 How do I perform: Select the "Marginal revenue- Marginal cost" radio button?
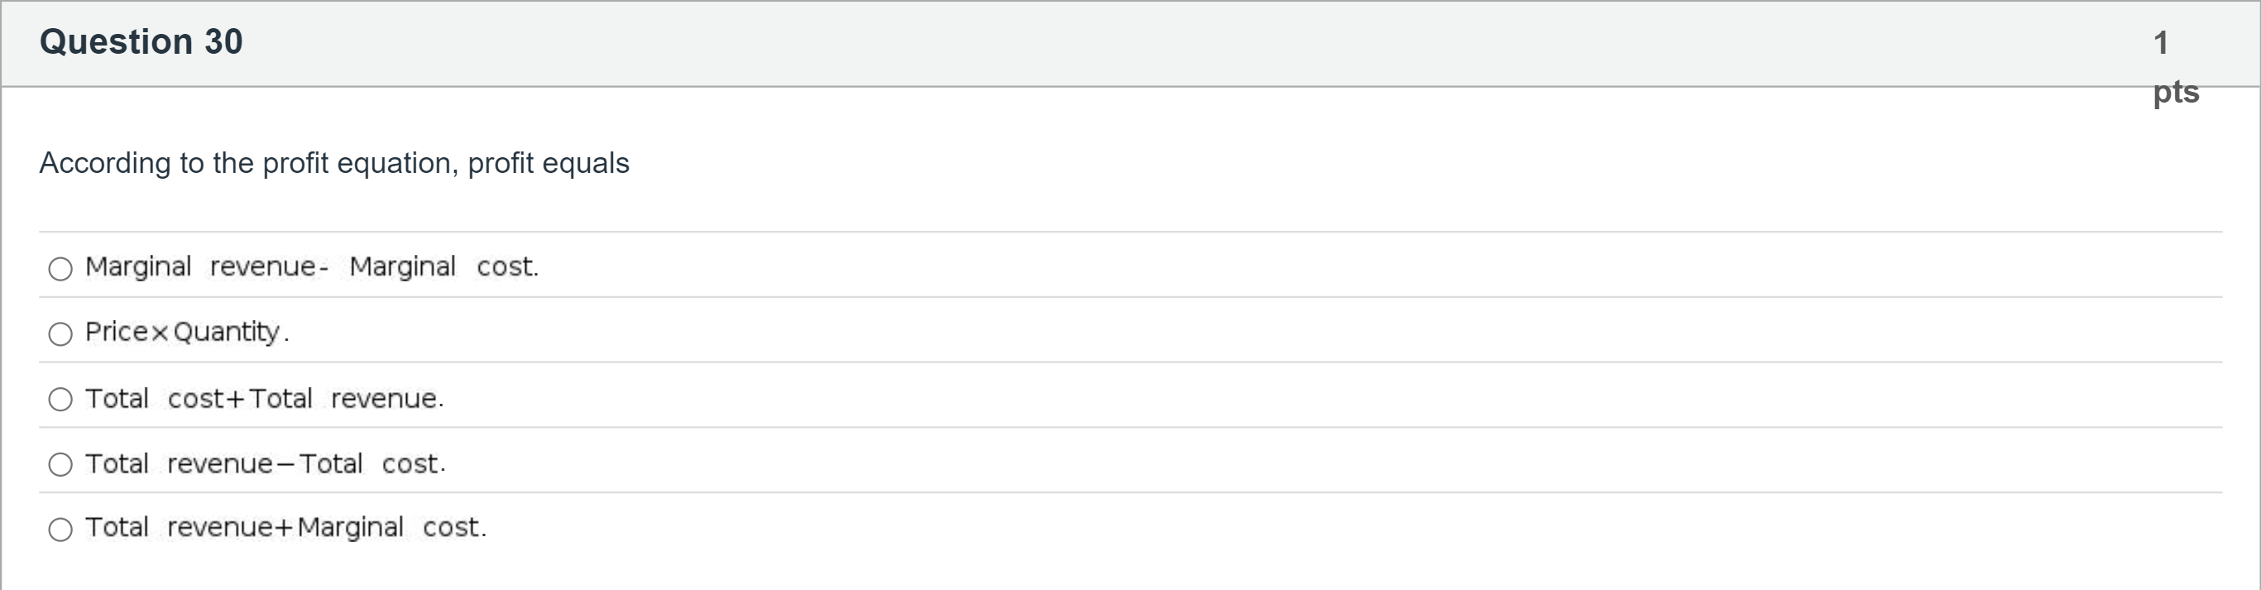pos(60,269)
